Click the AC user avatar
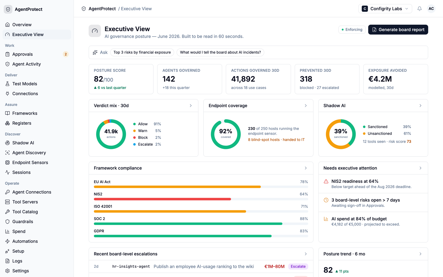The height and width of the screenshot is (277, 443). pos(431,9)
